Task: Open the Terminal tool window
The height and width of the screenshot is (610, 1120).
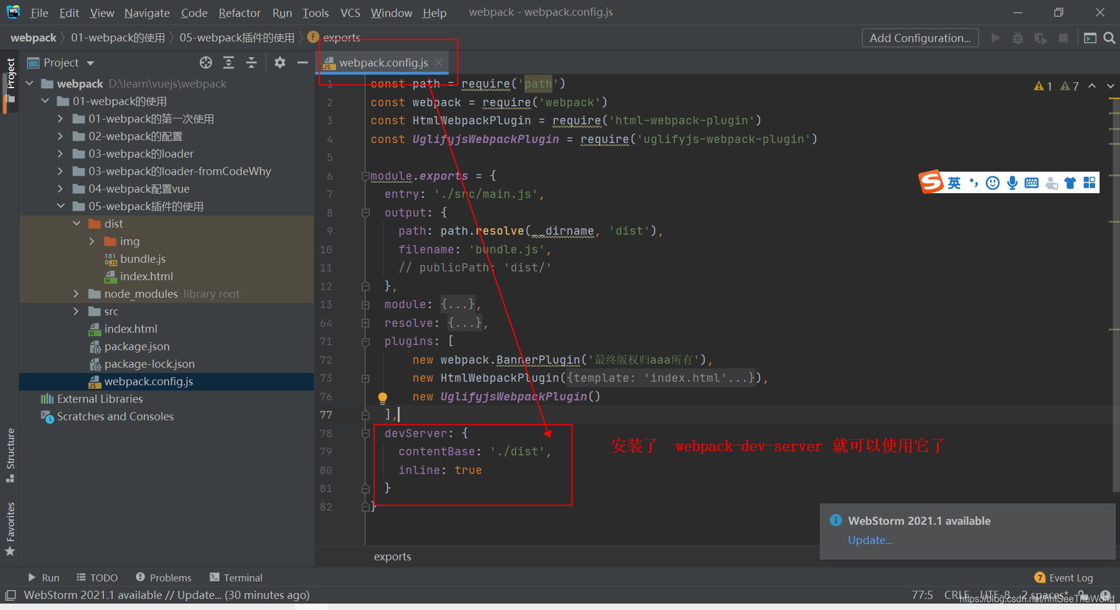Action: pyautogui.click(x=236, y=577)
